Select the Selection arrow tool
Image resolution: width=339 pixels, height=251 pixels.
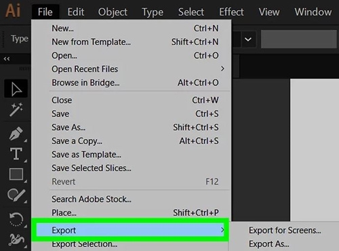click(16, 88)
